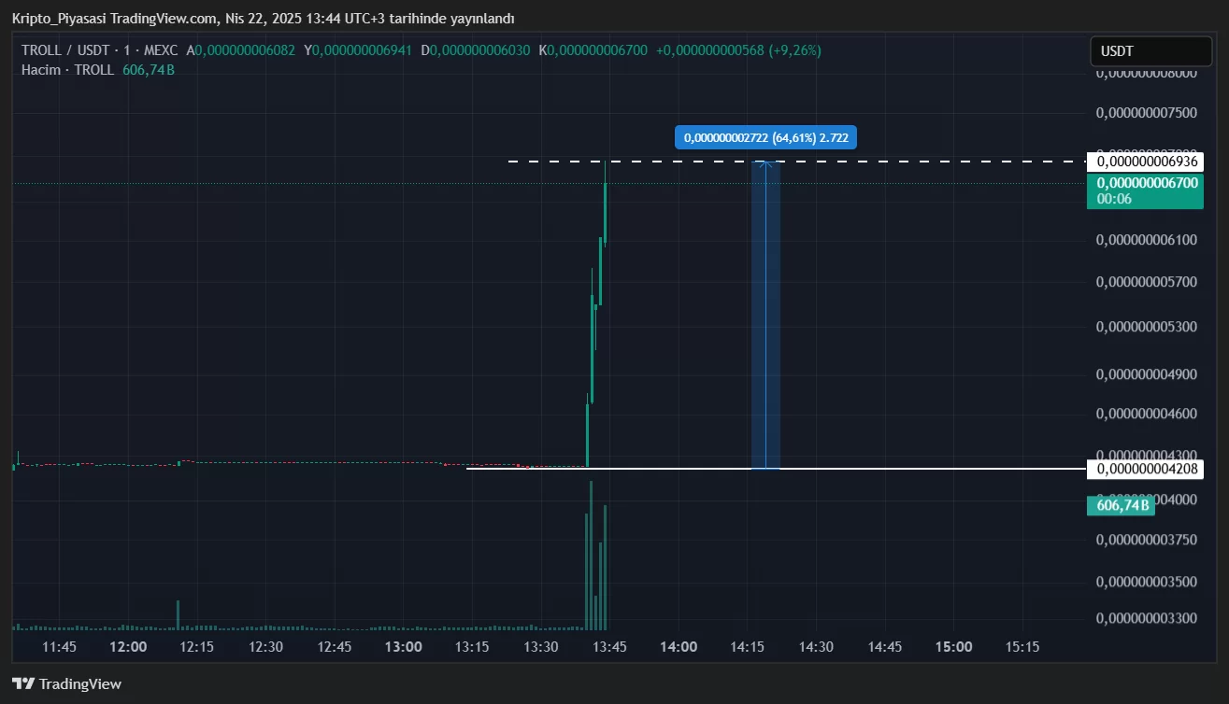Select the white dashed horizontal line
The image size is (1229, 704).
point(654,162)
